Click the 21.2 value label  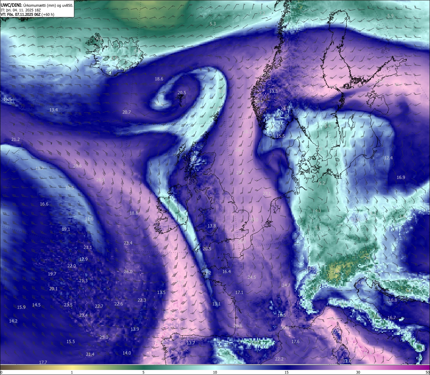15,140
